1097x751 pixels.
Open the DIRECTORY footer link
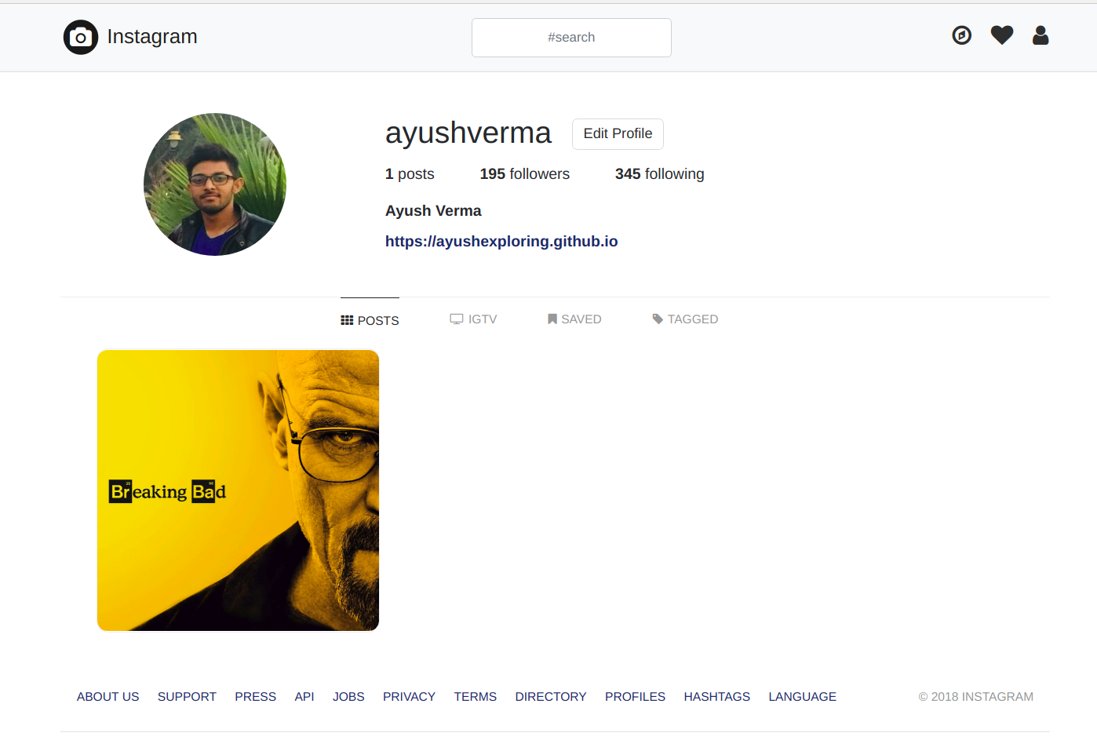click(551, 697)
